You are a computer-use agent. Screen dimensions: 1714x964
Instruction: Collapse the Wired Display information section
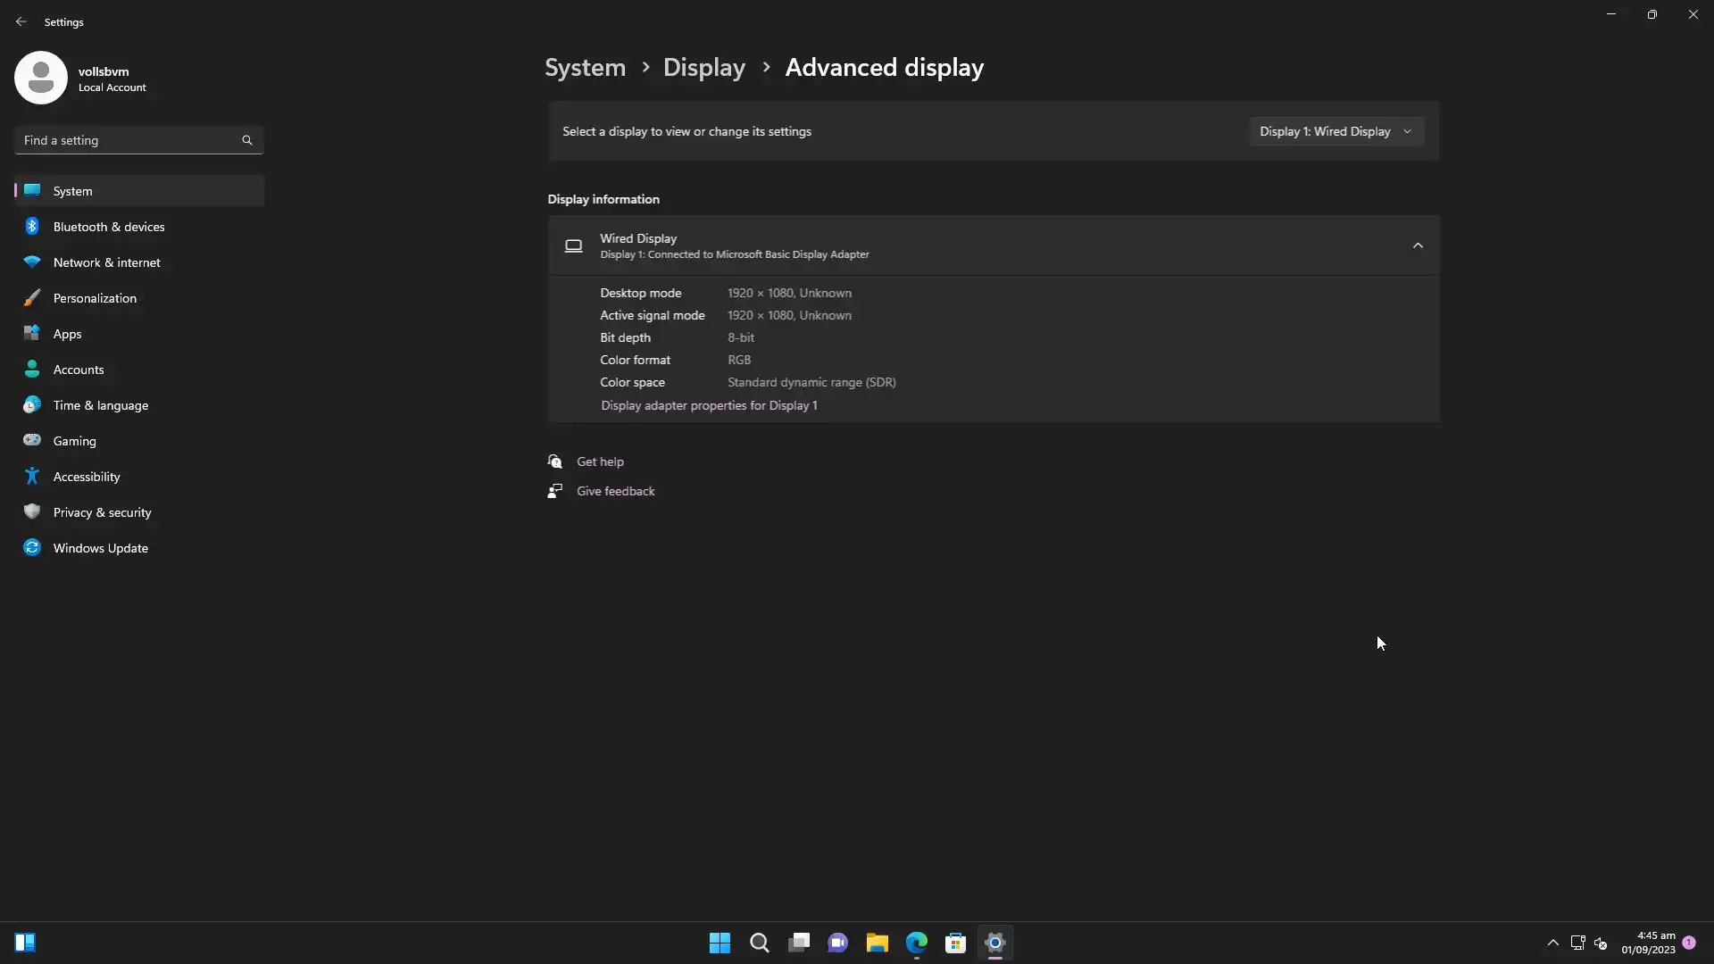click(1418, 245)
